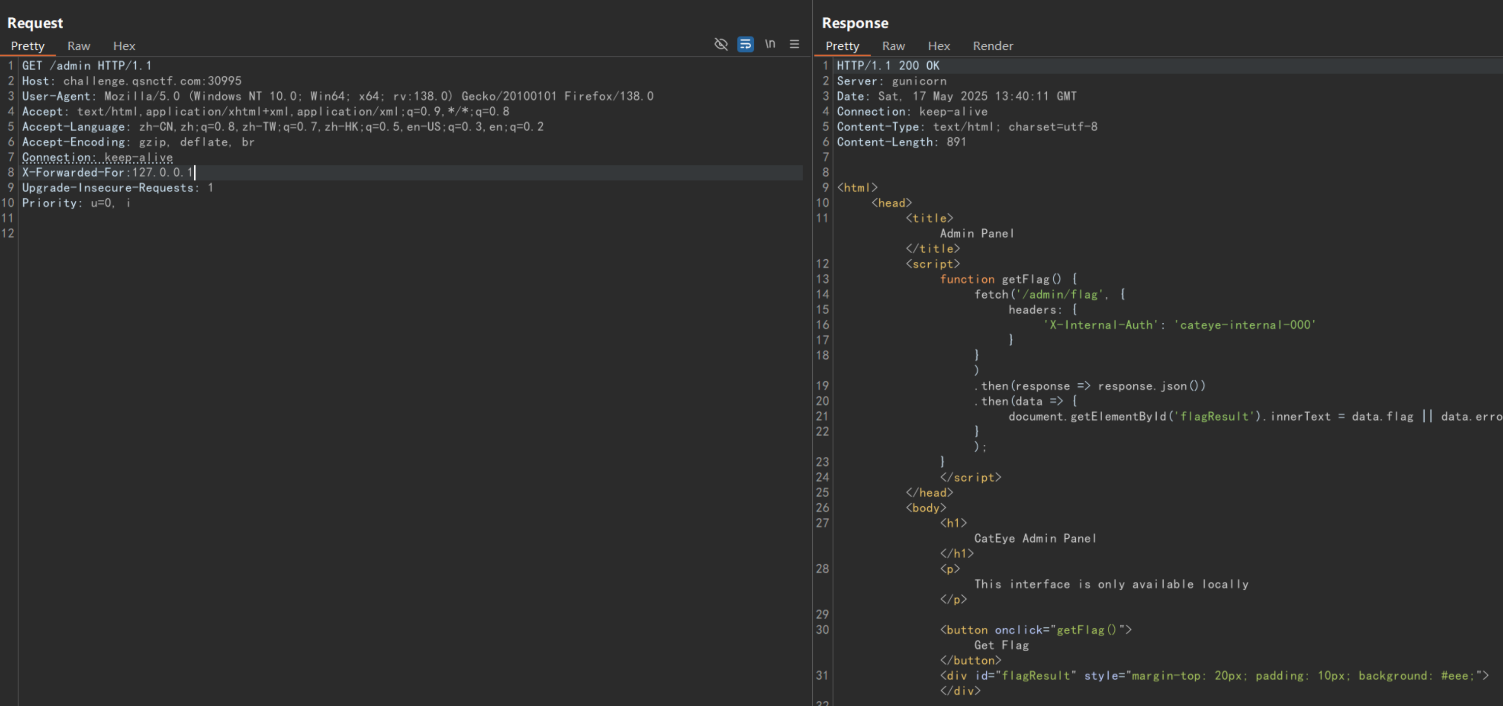This screenshot has height=706, width=1503.
Task: Click the button onclick="getFlag()" tag line
Action: tap(1036, 630)
